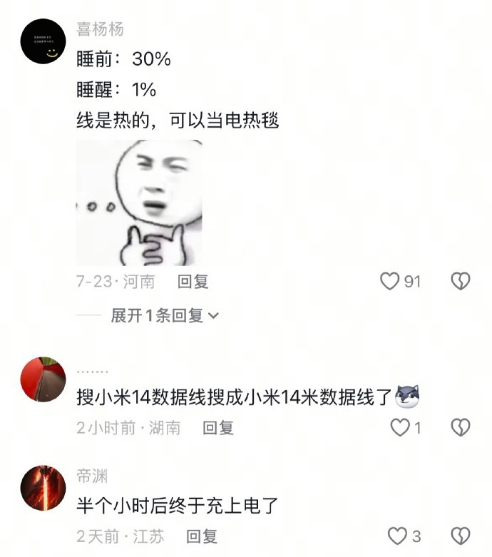Click the chevron next to 展开1条回复
The width and height of the screenshot is (492, 557).
coord(213,316)
